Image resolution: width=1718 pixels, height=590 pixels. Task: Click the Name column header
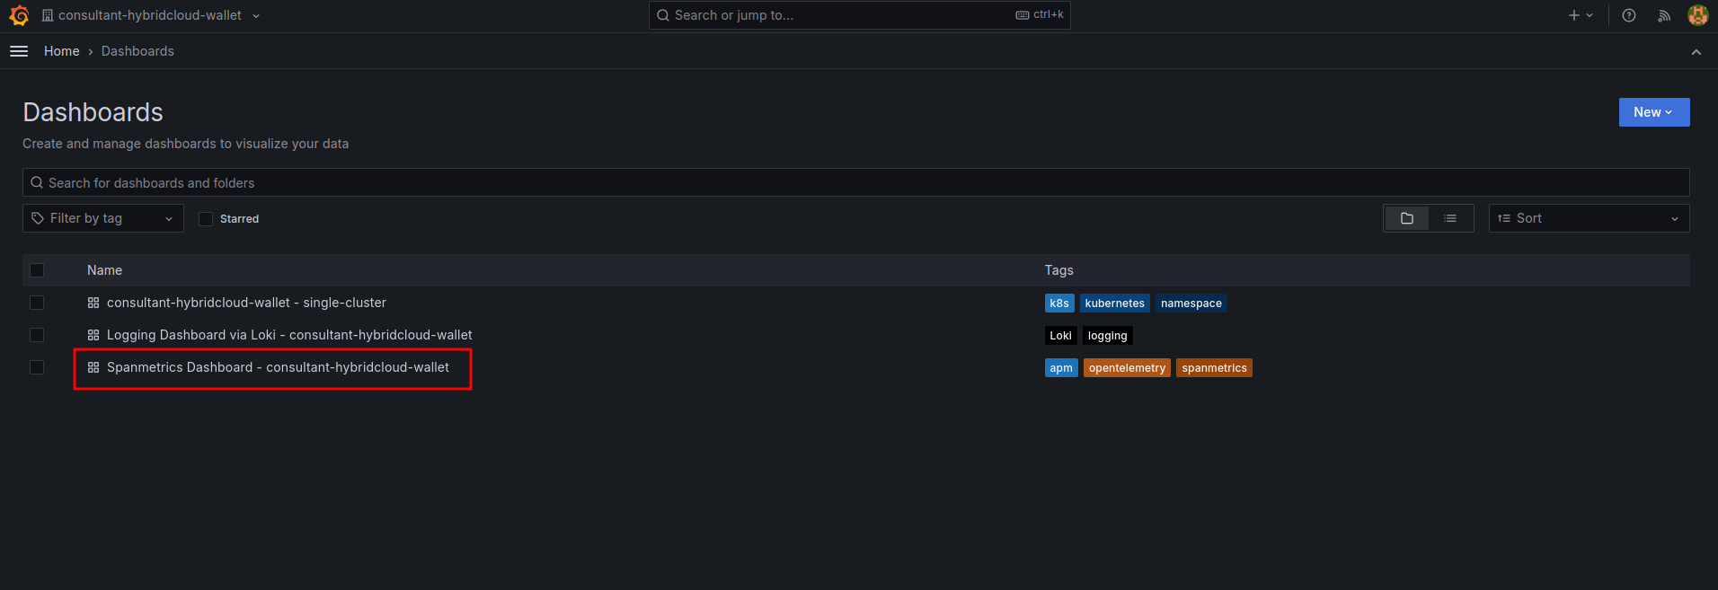tap(104, 270)
